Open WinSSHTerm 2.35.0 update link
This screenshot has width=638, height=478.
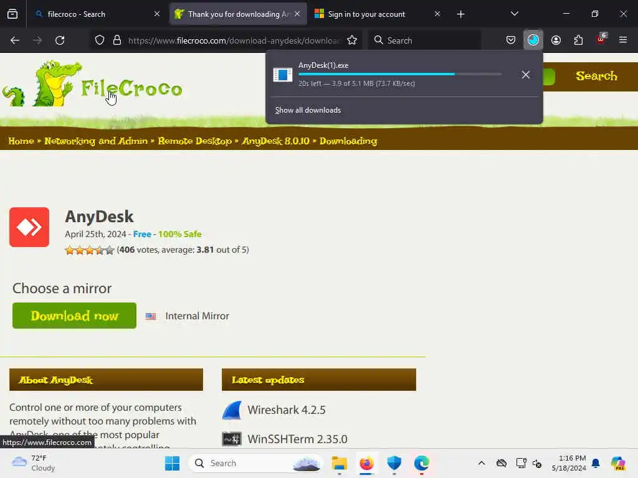pos(297,439)
